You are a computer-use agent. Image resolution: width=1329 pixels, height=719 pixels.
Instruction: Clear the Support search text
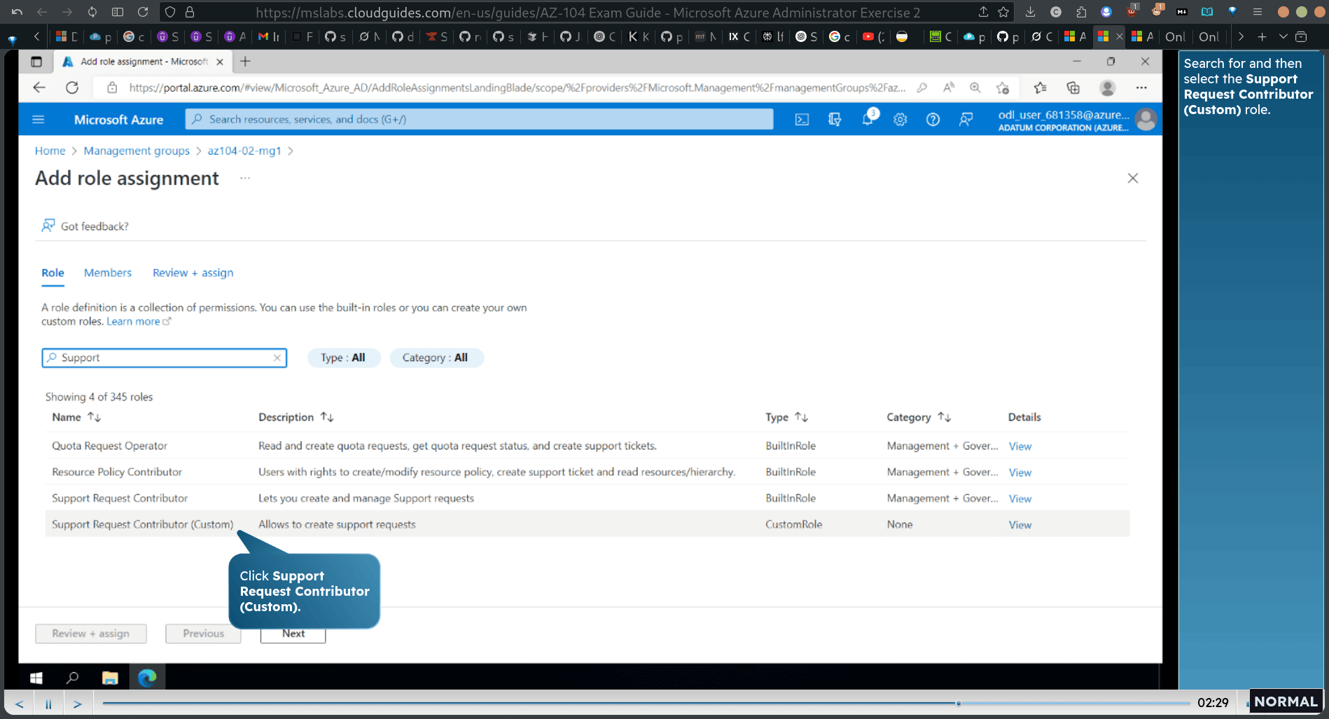[277, 358]
